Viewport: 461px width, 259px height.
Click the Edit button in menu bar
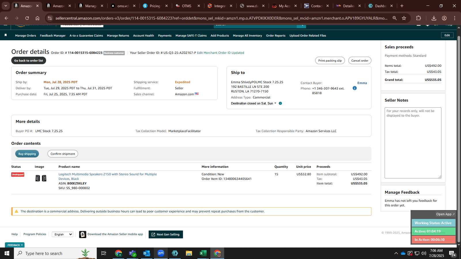[447, 35]
